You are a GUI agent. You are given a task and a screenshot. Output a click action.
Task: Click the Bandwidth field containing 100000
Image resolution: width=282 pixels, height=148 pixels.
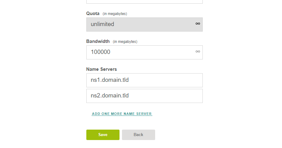144,52
